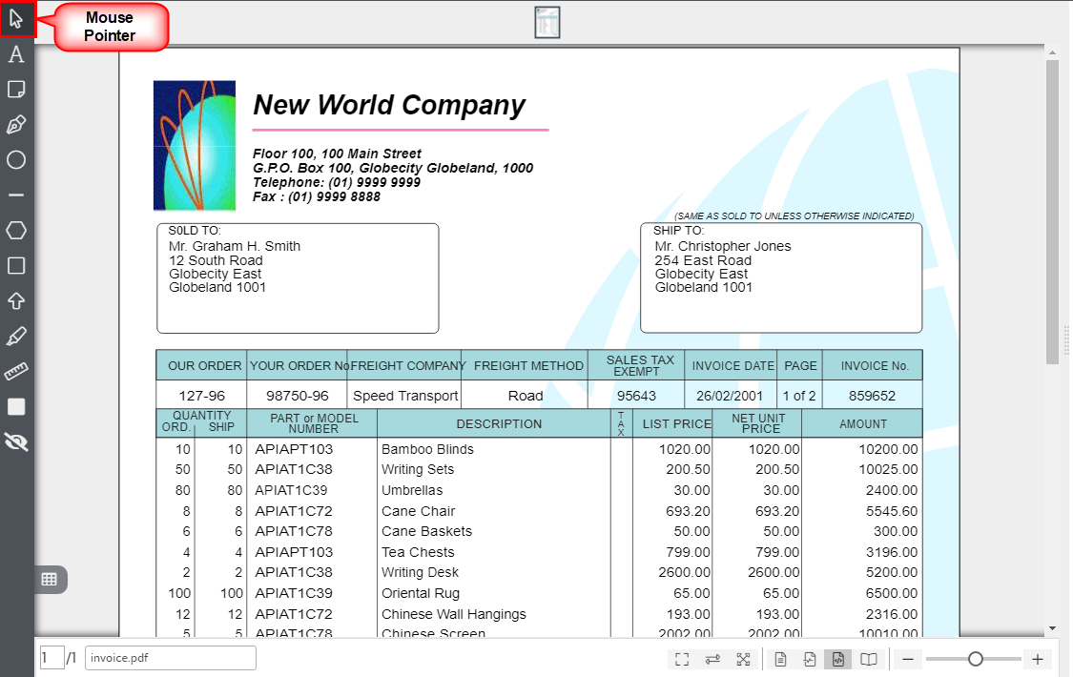Select the straight line tool
This screenshot has width=1073, height=677.
tap(16, 195)
